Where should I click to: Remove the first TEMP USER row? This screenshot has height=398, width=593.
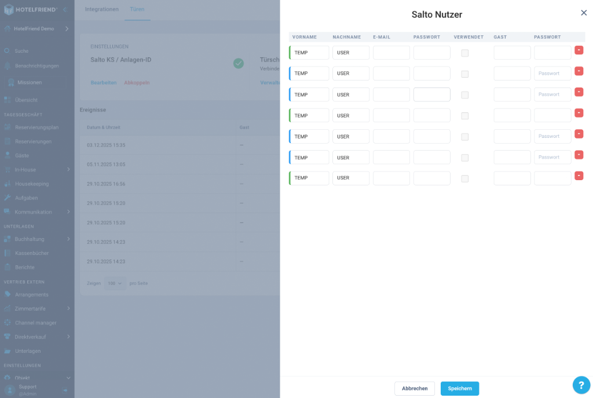pyautogui.click(x=579, y=50)
